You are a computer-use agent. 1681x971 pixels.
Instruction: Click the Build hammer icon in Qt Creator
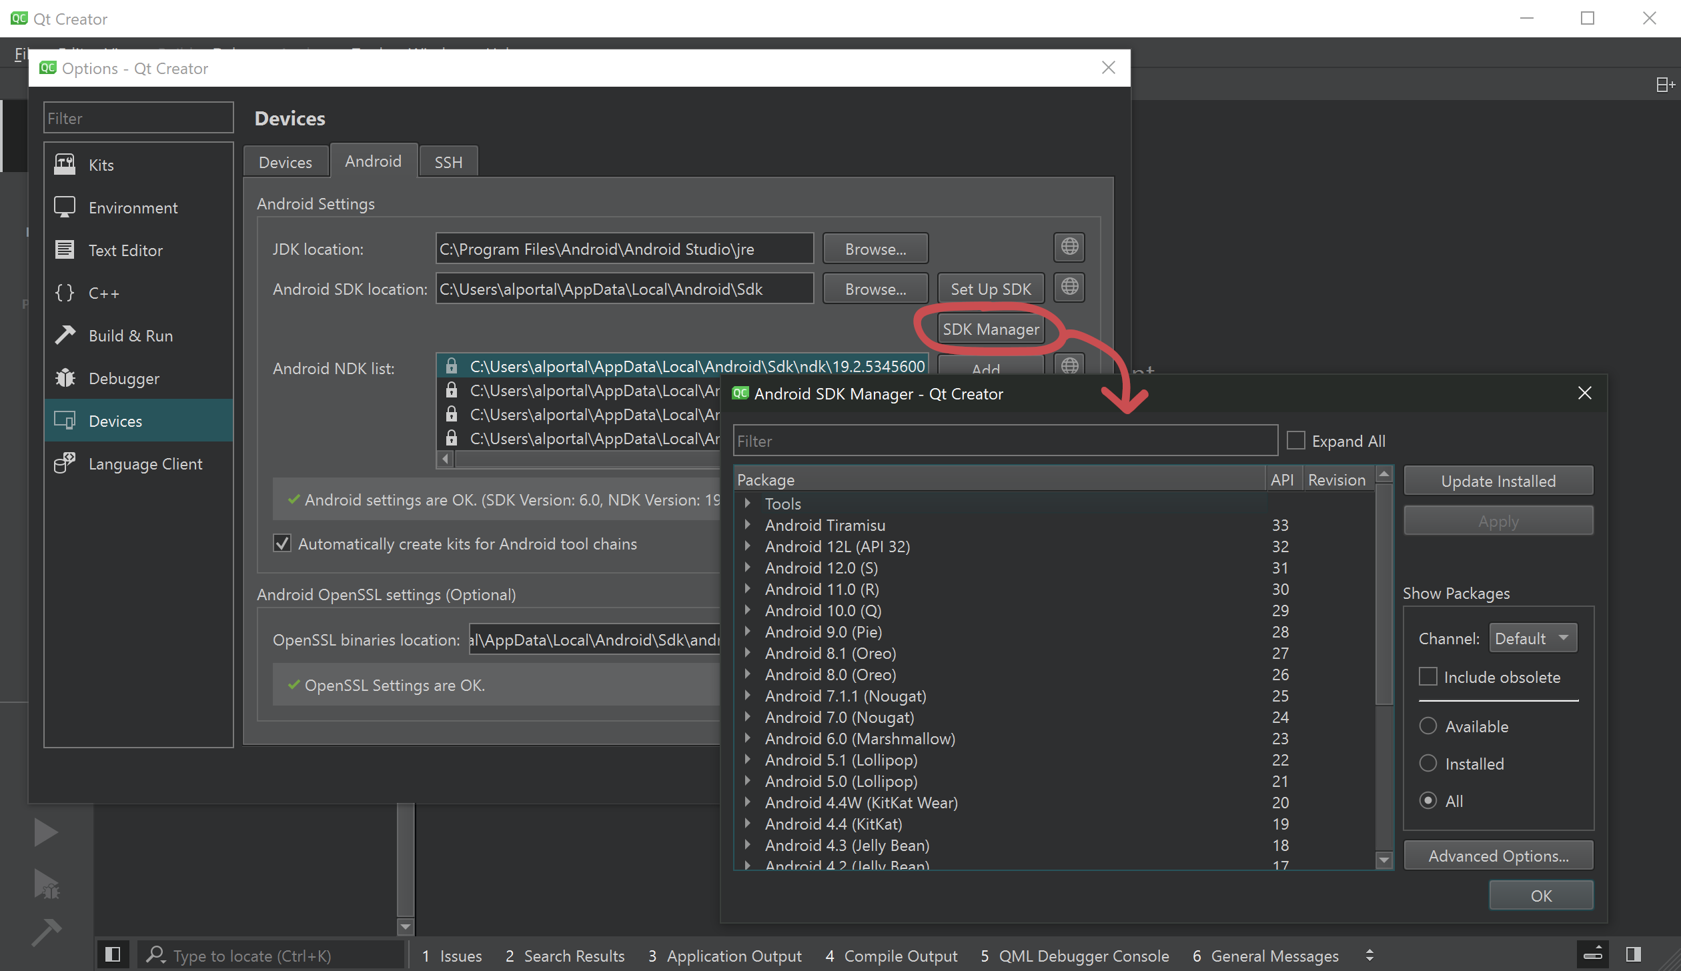click(x=46, y=932)
